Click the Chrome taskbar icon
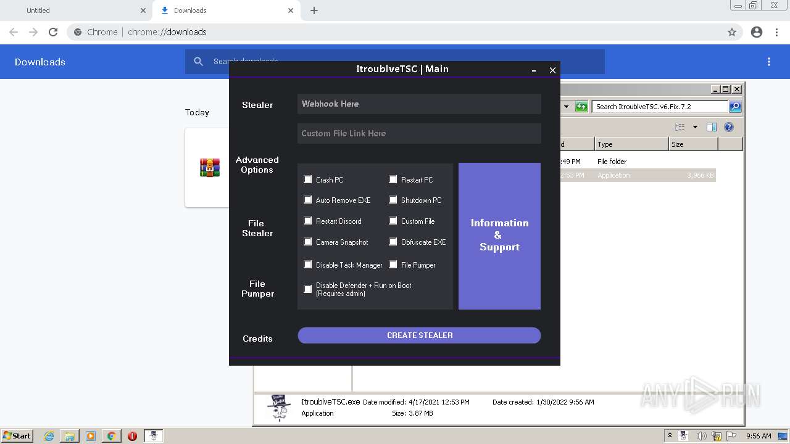790x444 pixels. pos(111,436)
